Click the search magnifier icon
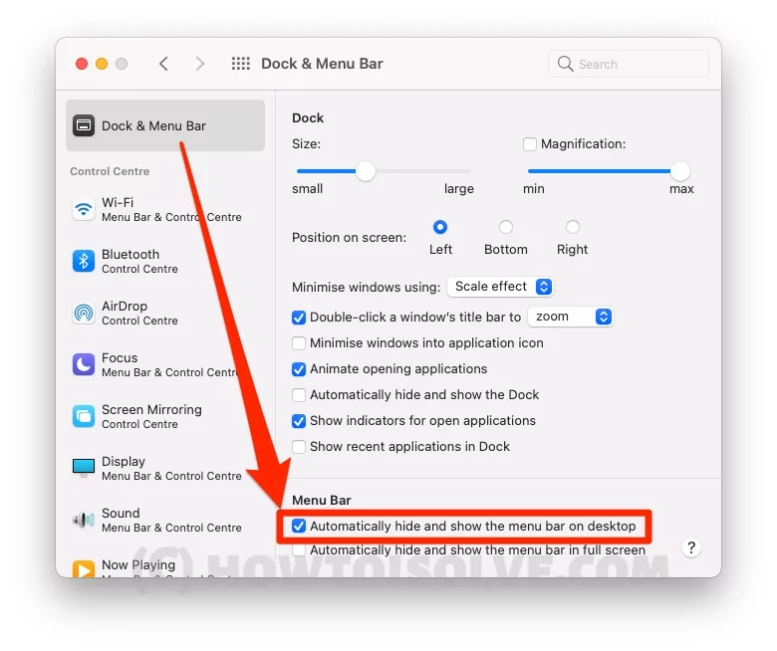This screenshot has height=651, width=777. [565, 64]
